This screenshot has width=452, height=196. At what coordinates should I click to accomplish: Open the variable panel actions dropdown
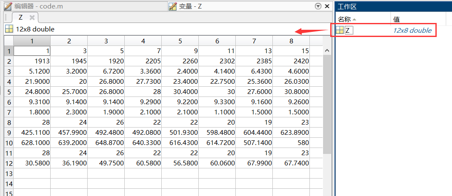(x=318, y=6)
